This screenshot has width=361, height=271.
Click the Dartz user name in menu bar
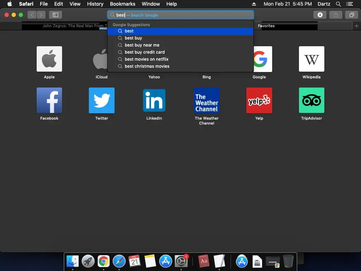(x=324, y=4)
